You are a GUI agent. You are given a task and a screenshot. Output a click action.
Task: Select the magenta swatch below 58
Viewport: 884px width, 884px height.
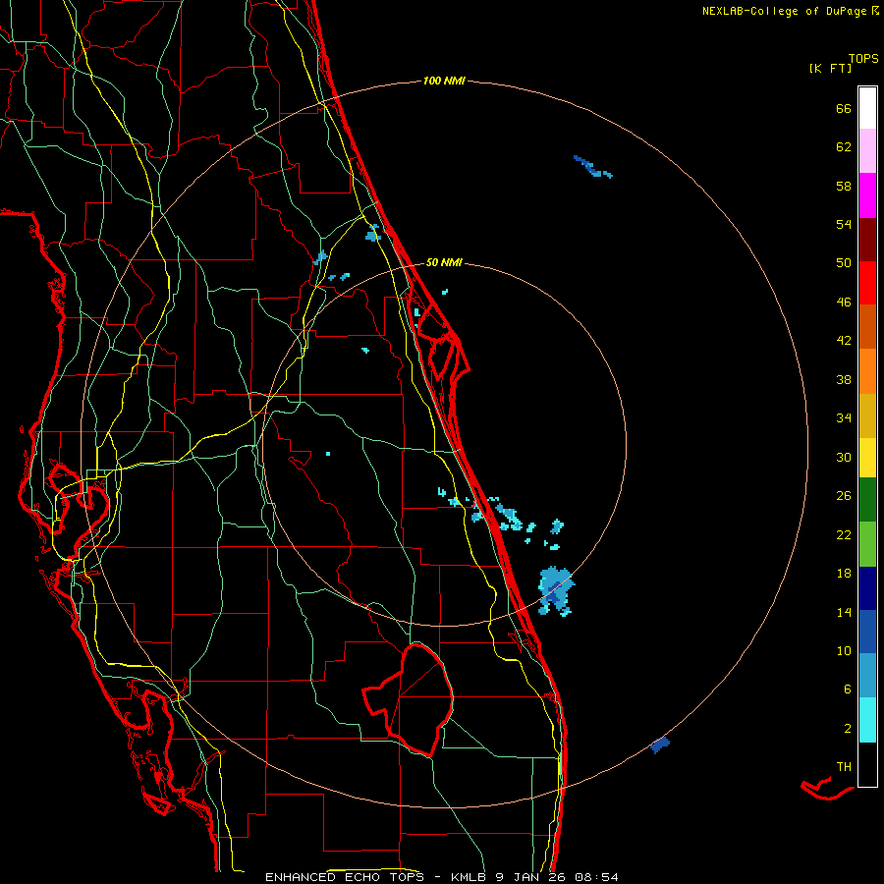(867, 195)
